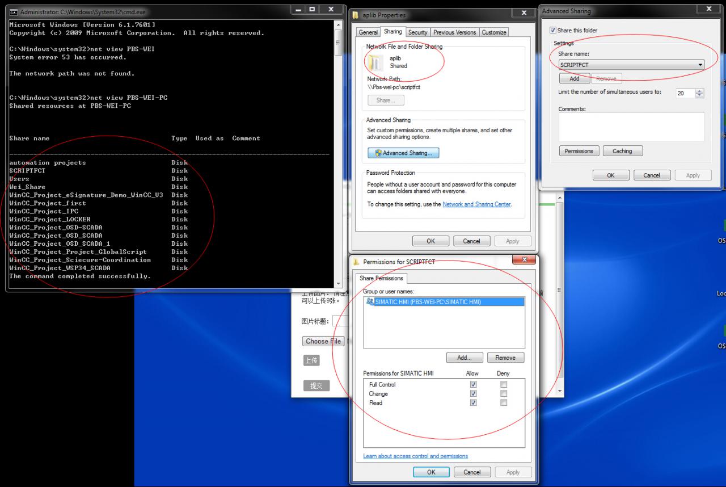Click WinCC_Project_first line in cmd output
This screenshot has height=487, width=726.
tap(48, 203)
